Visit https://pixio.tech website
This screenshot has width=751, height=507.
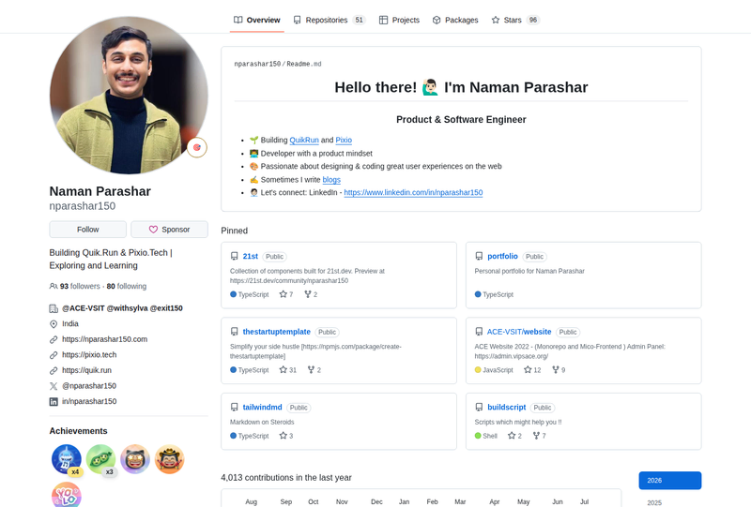click(x=89, y=355)
